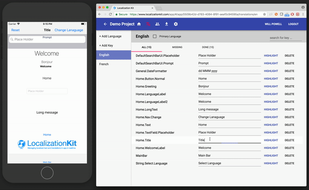Click back arrow beside Demo Project
This screenshot has height=190, width=309.
coord(105,24)
